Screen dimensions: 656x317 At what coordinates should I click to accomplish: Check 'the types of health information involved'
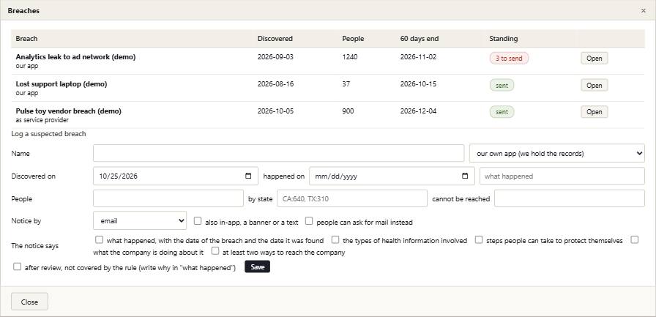point(335,239)
